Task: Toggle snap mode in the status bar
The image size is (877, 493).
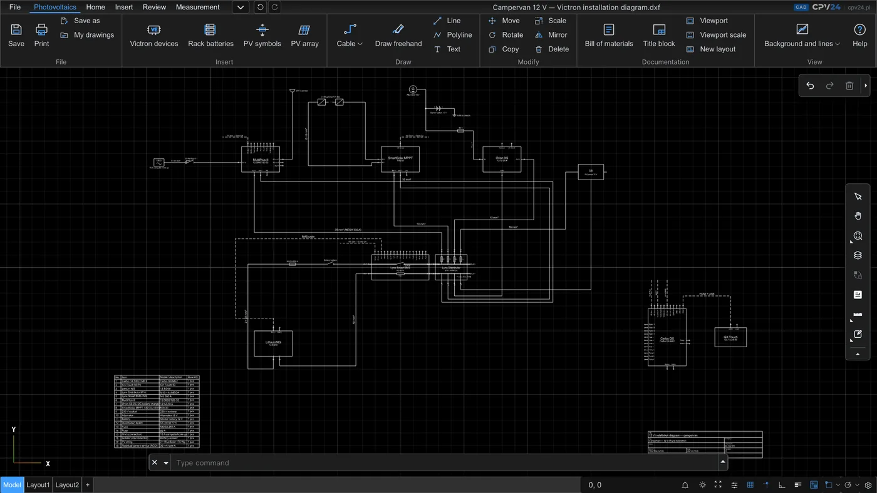Action: pos(766,485)
